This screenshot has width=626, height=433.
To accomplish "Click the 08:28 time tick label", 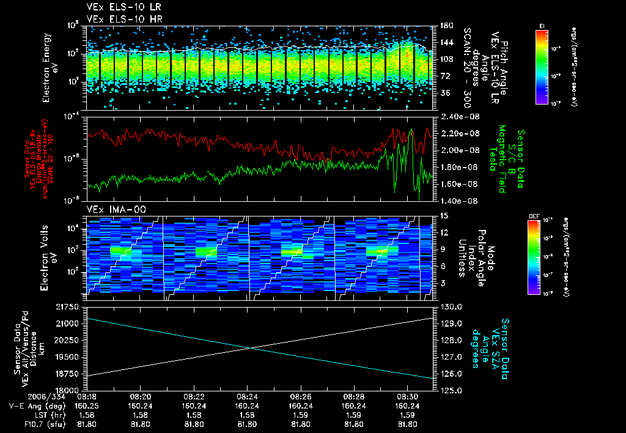I will [x=354, y=397].
